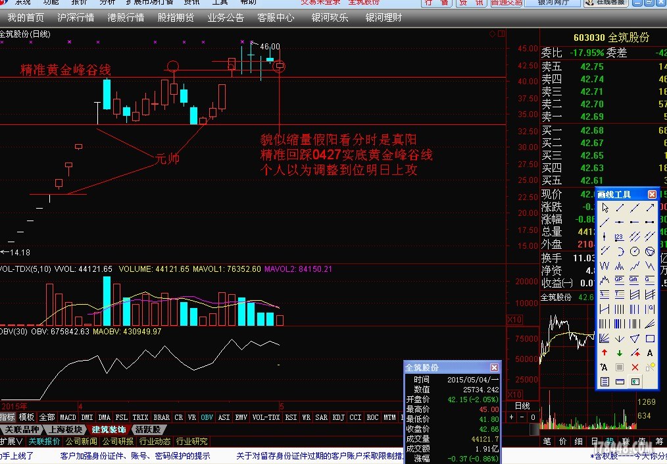Image resolution: width=667 pixels, height=464 pixels.
Task: Pick the GP golden price line tool
Action: coord(620,280)
